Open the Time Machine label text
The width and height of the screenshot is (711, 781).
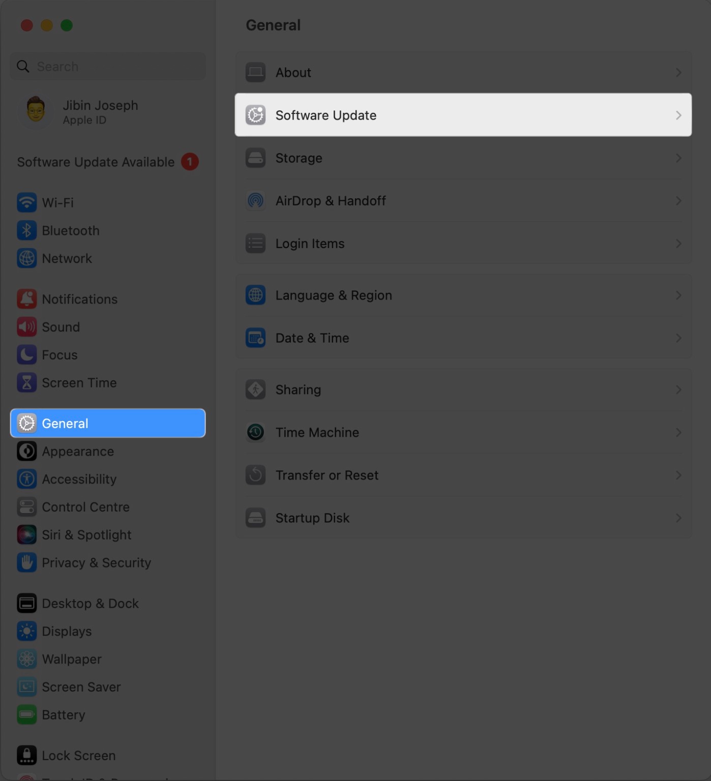[317, 432]
